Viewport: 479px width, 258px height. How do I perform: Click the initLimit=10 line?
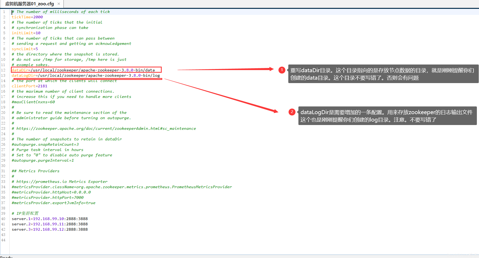pyautogui.click(x=26, y=33)
